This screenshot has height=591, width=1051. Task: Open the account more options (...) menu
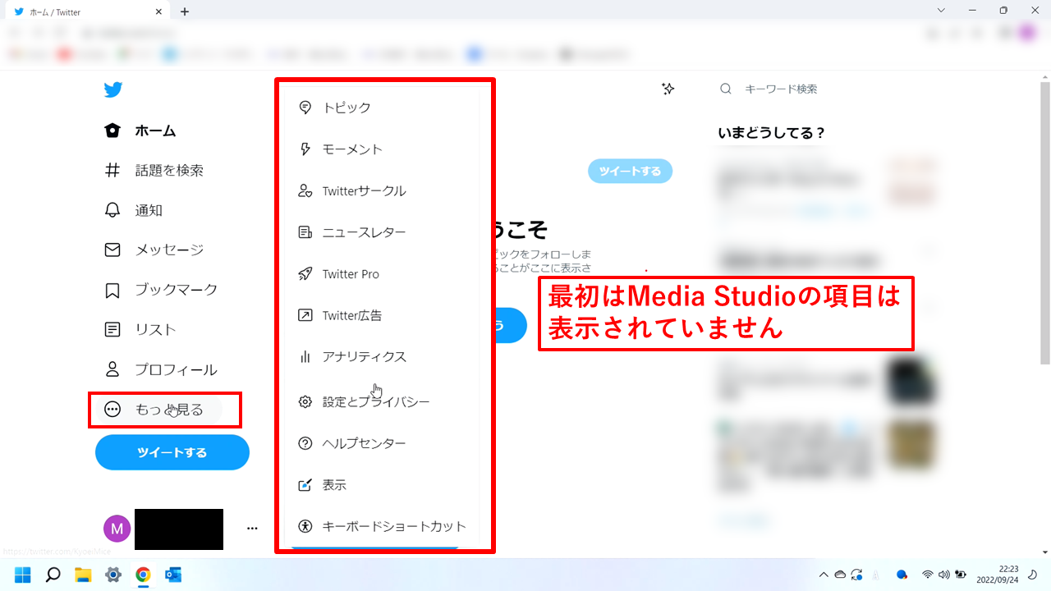coord(252,529)
